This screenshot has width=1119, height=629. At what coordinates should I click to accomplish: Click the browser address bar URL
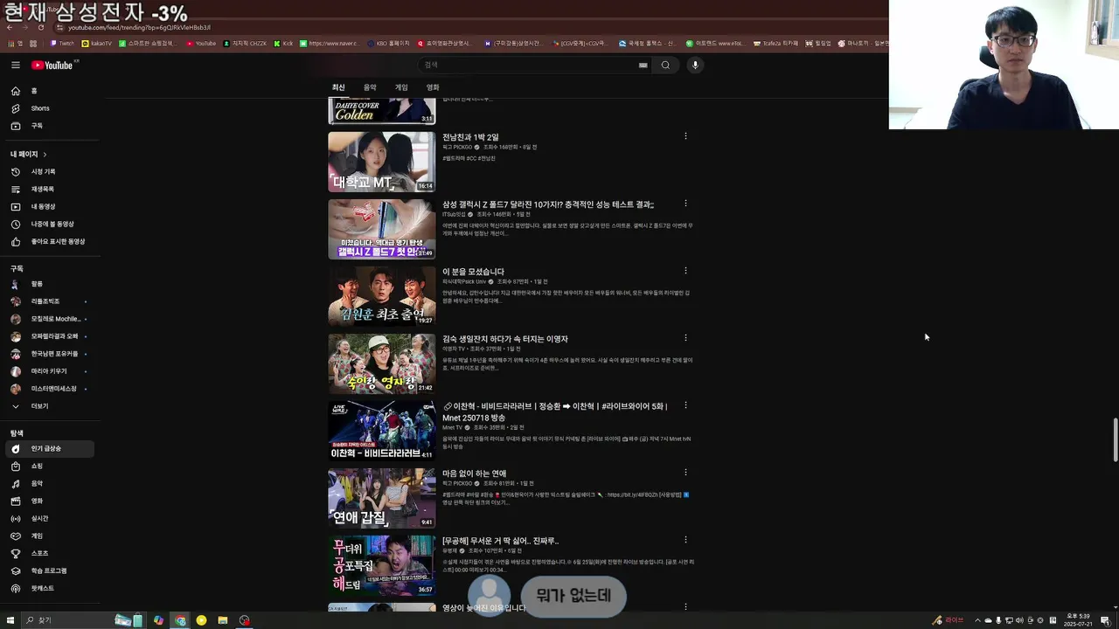[x=139, y=27]
